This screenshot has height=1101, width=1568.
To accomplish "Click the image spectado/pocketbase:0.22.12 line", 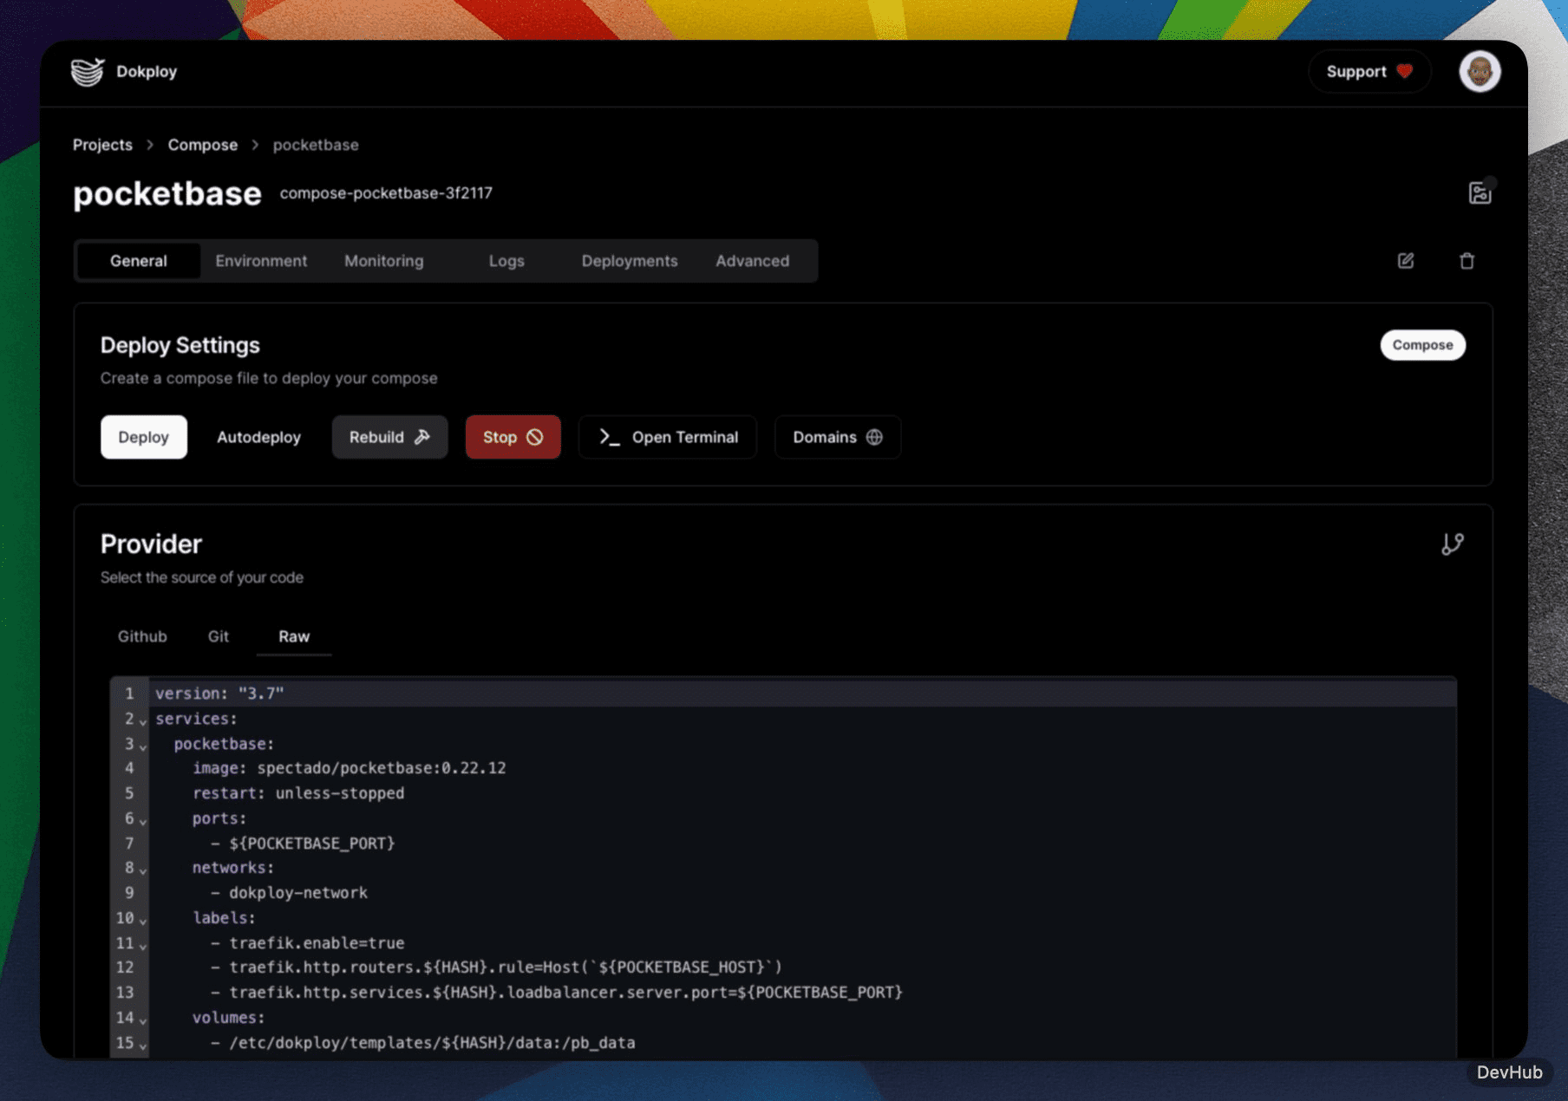I will pyautogui.click(x=349, y=768).
